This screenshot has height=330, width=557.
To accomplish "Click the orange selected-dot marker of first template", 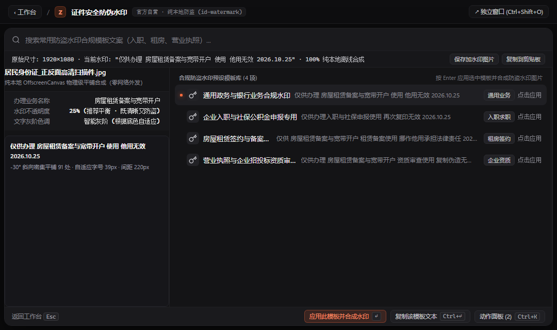I will pyautogui.click(x=181, y=95).
